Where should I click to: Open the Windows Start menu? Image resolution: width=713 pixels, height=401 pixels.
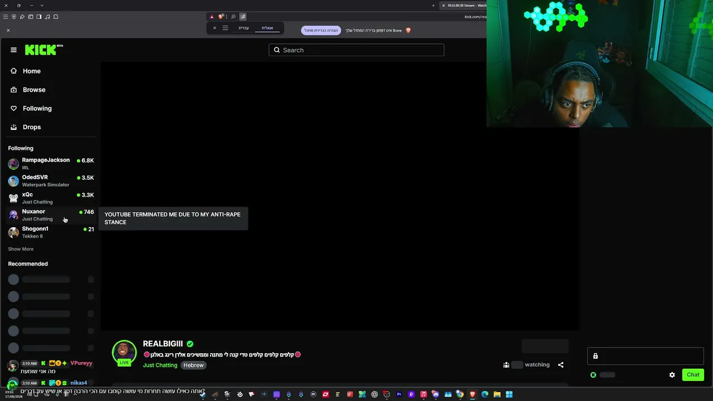click(x=509, y=394)
